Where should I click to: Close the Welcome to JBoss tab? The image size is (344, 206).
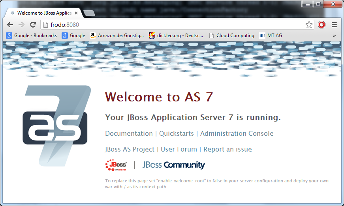pos(76,13)
